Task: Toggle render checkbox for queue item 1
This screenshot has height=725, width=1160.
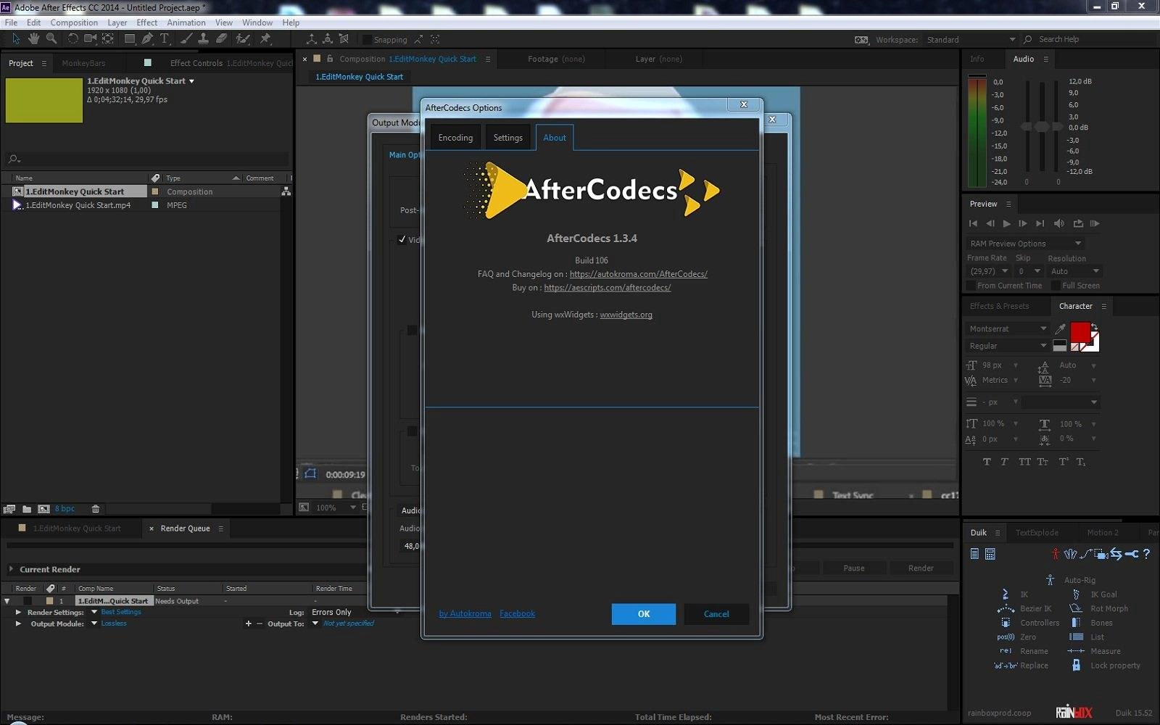Action: pyautogui.click(x=28, y=601)
